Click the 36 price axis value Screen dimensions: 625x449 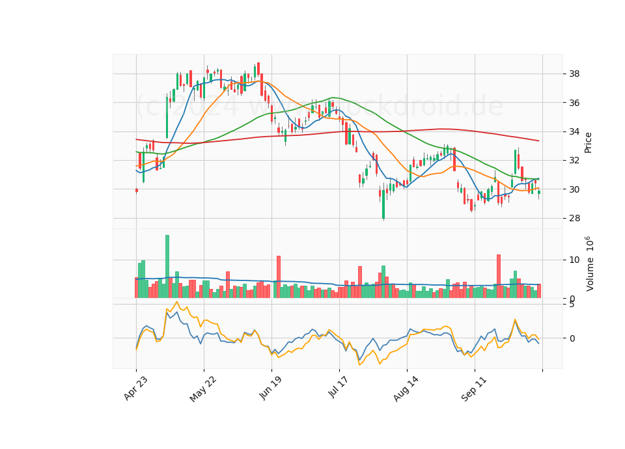(574, 103)
